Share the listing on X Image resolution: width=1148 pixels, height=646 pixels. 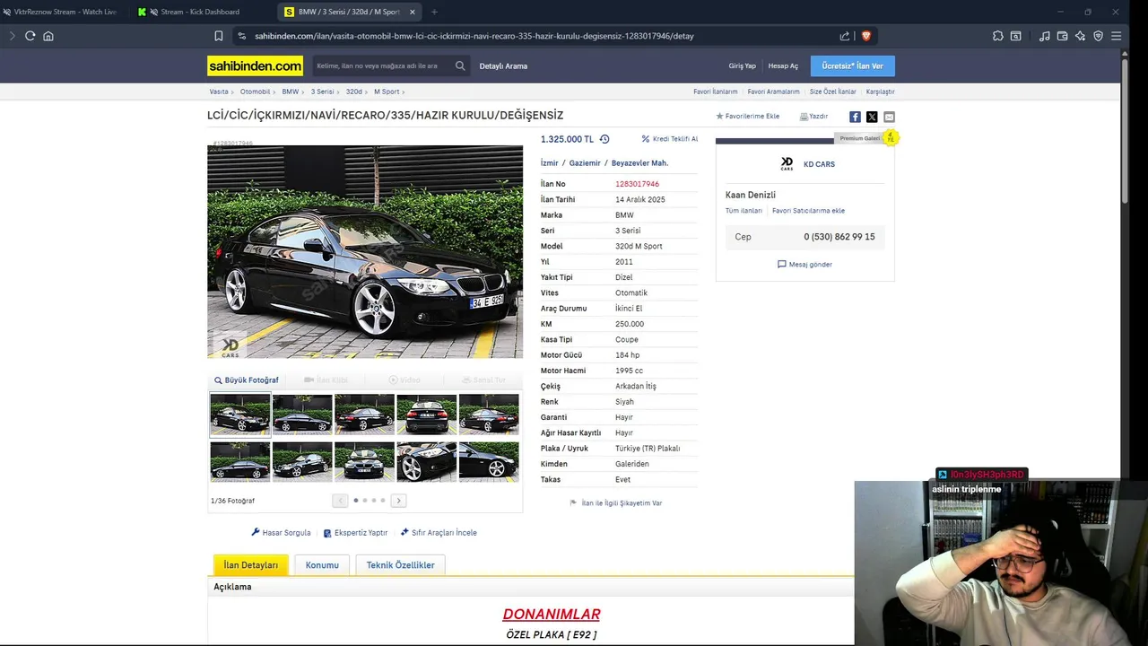[x=872, y=117]
